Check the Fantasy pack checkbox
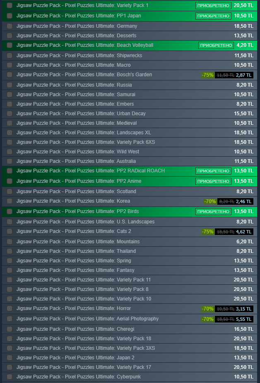The image size is (260, 383). (x=10, y=270)
